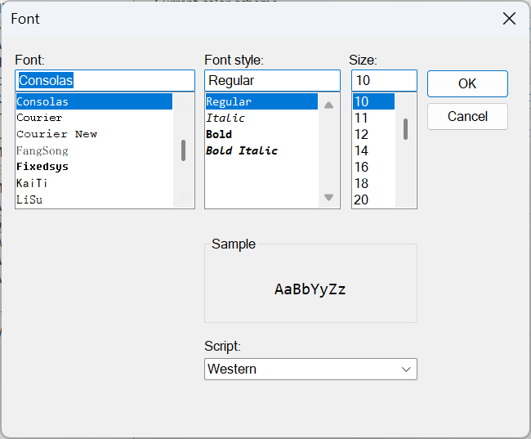
Task: Select Italic font style
Action: 261,118
